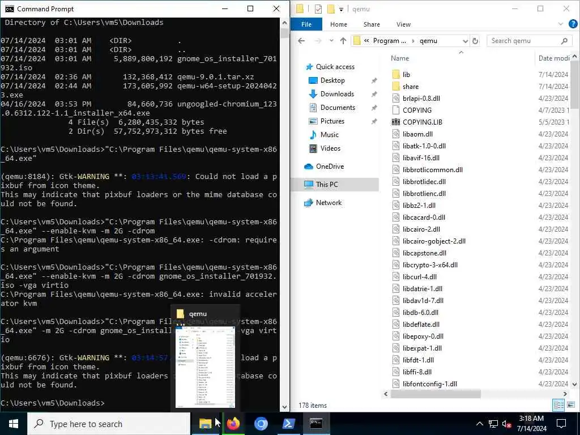580x435 pixels.
Task: Open Command Prompt title bar system icon
Action: [9, 8]
